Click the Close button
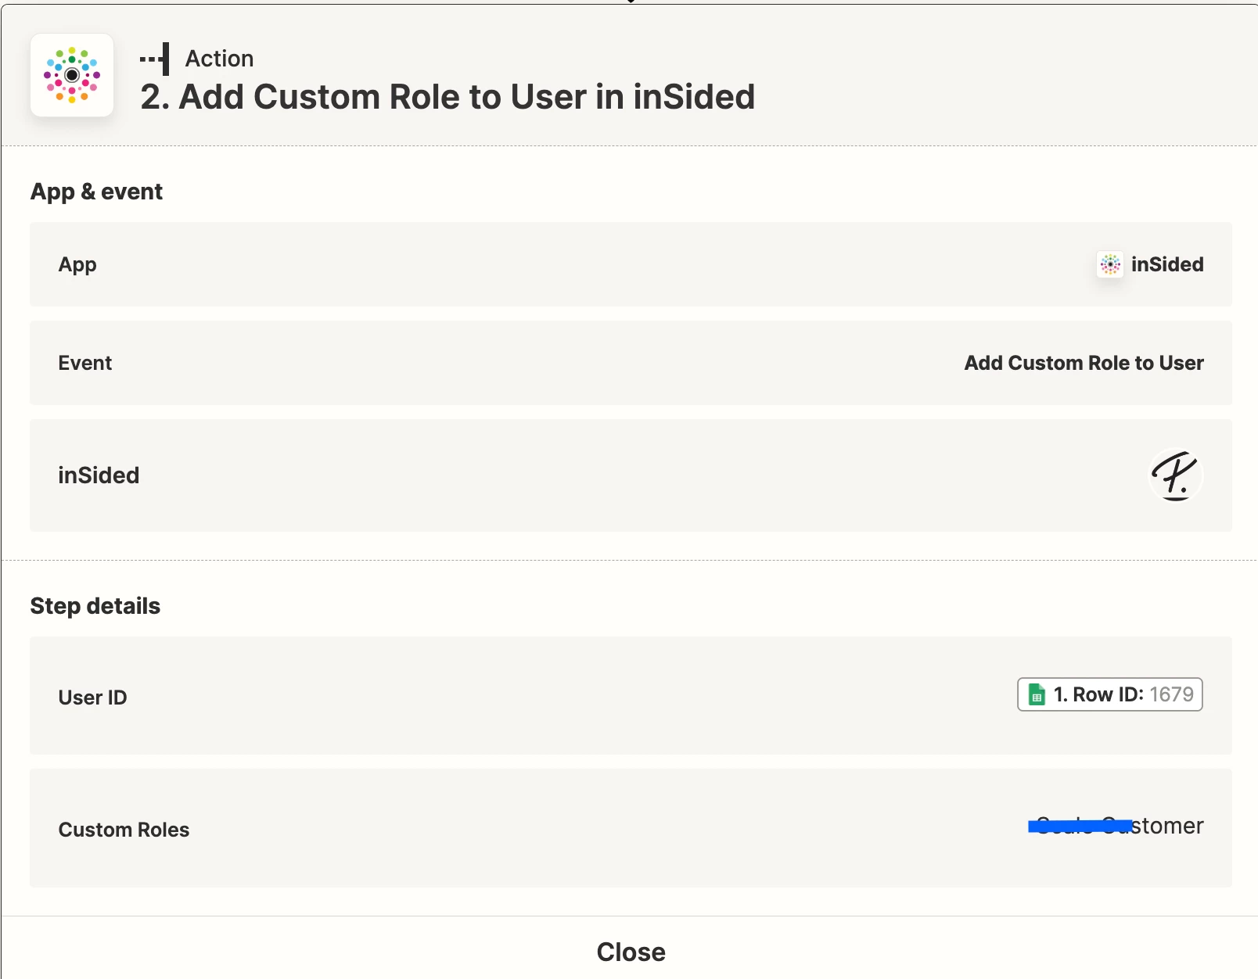The height and width of the screenshot is (979, 1258). tap(631, 952)
